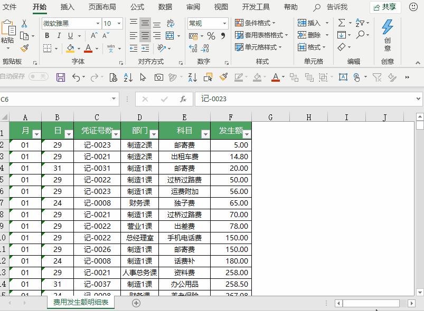This screenshot has height=311, width=424.
Task: Click the red font color swatch
Action: [87, 48]
